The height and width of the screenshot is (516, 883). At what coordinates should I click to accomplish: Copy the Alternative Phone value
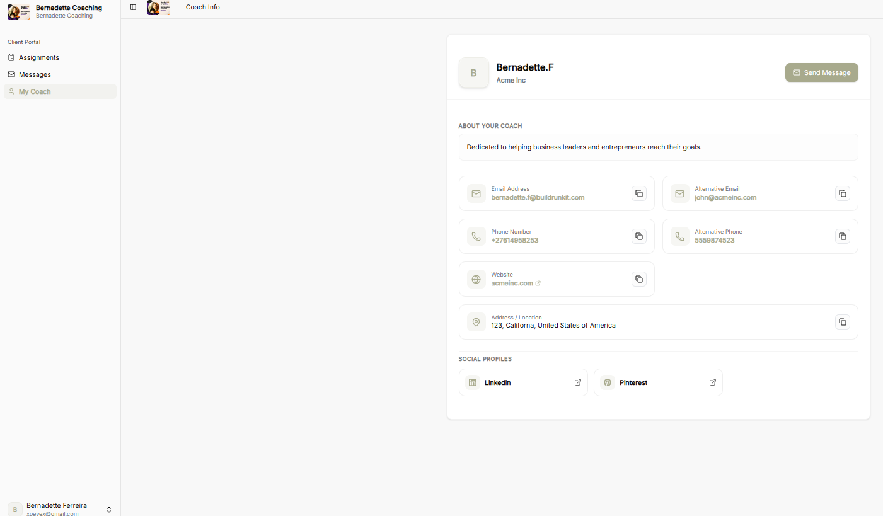click(843, 236)
